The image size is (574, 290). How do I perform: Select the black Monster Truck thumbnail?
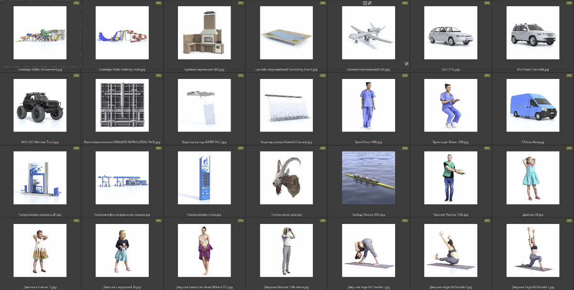coord(40,105)
